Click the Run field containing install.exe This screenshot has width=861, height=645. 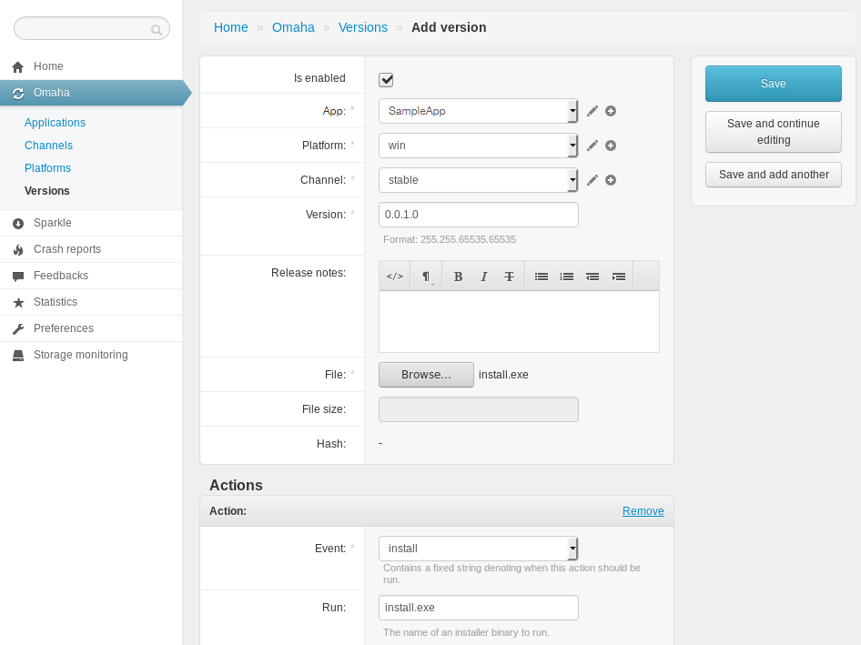tap(478, 608)
